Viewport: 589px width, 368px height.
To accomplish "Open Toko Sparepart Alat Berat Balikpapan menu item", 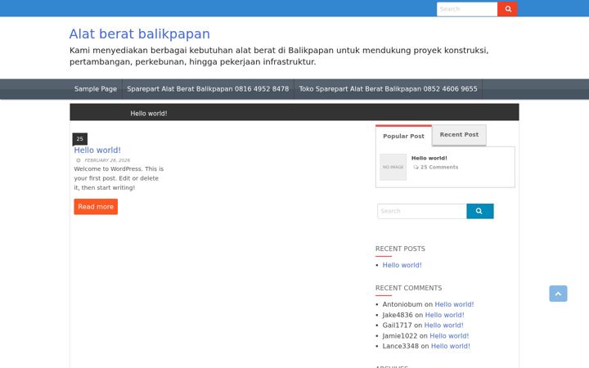I will click(x=388, y=89).
